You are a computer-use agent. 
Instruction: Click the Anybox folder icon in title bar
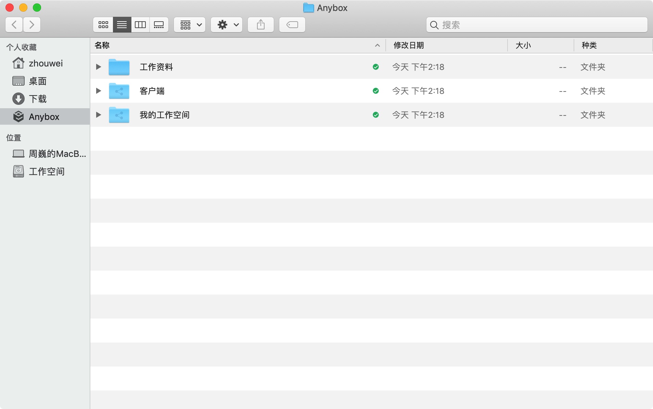(x=309, y=8)
